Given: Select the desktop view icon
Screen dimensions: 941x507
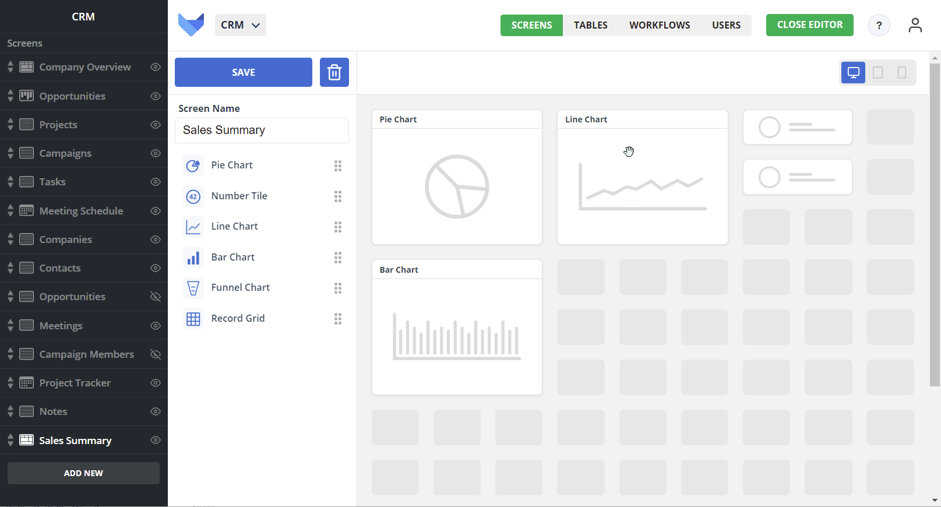Looking at the screenshot, I should tap(854, 73).
